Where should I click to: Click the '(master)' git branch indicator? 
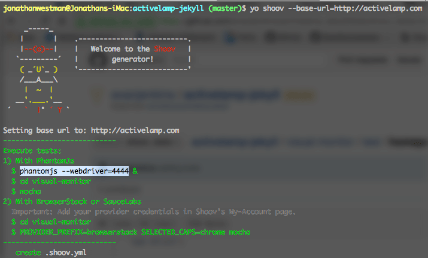[x=225, y=8]
